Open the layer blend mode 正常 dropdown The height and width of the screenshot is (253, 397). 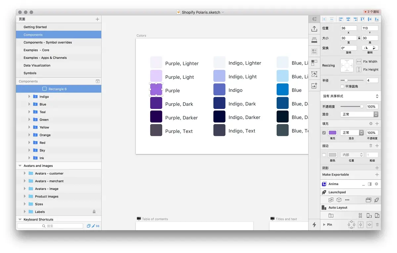[359, 114]
